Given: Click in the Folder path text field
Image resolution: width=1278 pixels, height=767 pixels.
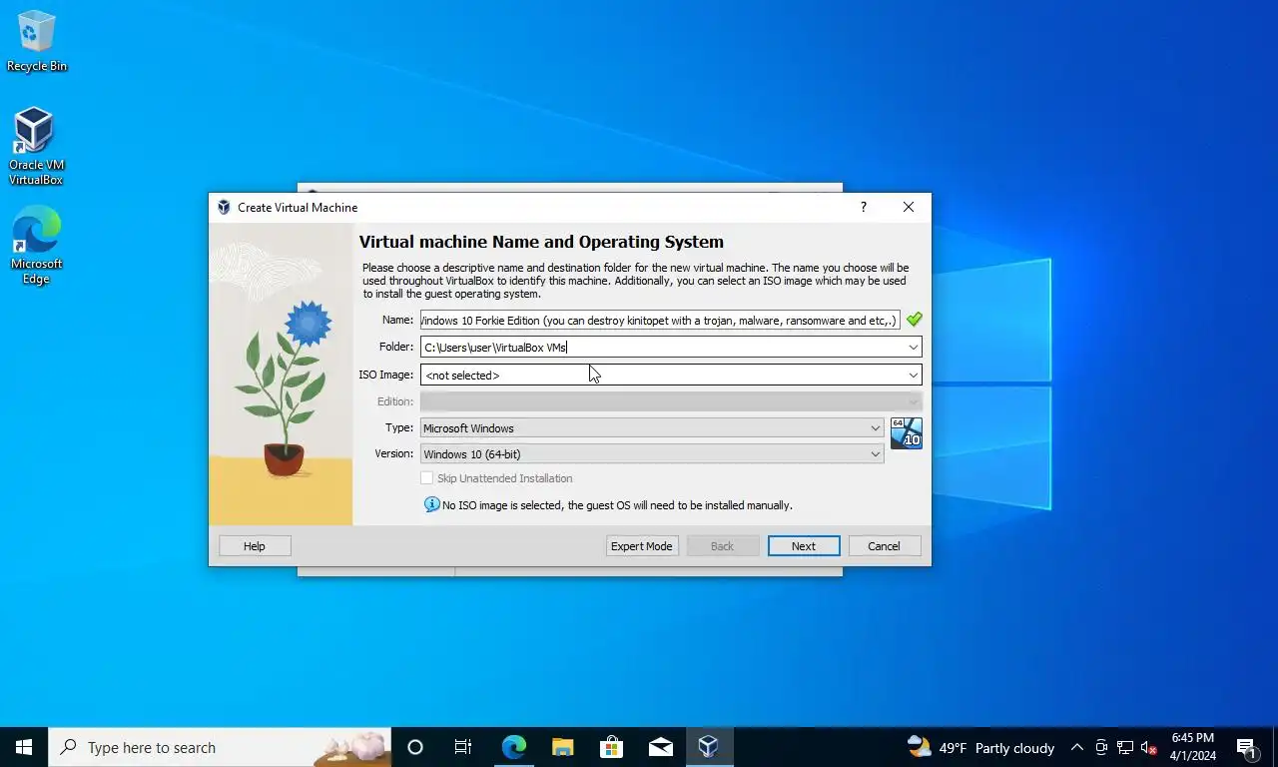Looking at the screenshot, I should (662, 348).
